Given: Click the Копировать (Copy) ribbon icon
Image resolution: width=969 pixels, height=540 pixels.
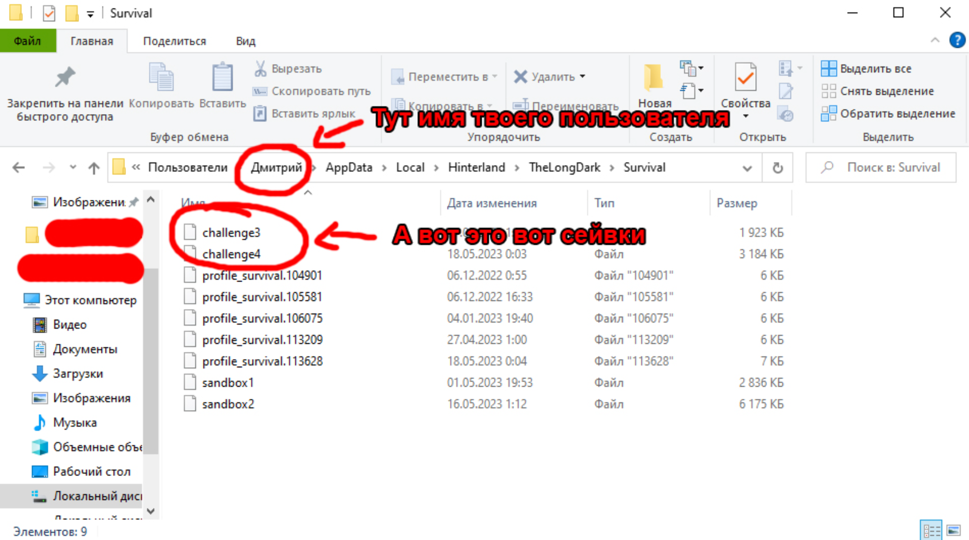Looking at the screenshot, I should [161, 77].
